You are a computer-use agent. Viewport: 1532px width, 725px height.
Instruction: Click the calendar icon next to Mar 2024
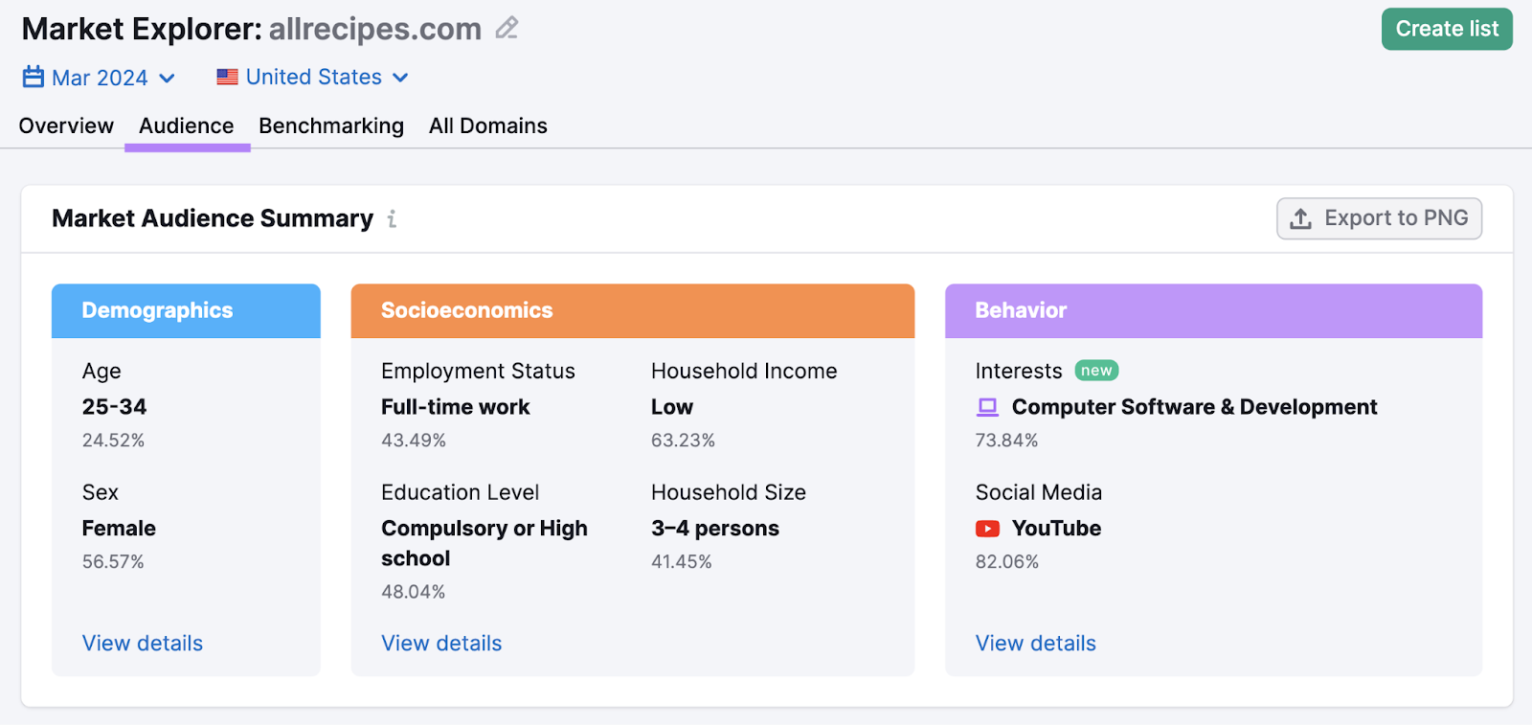[x=34, y=77]
